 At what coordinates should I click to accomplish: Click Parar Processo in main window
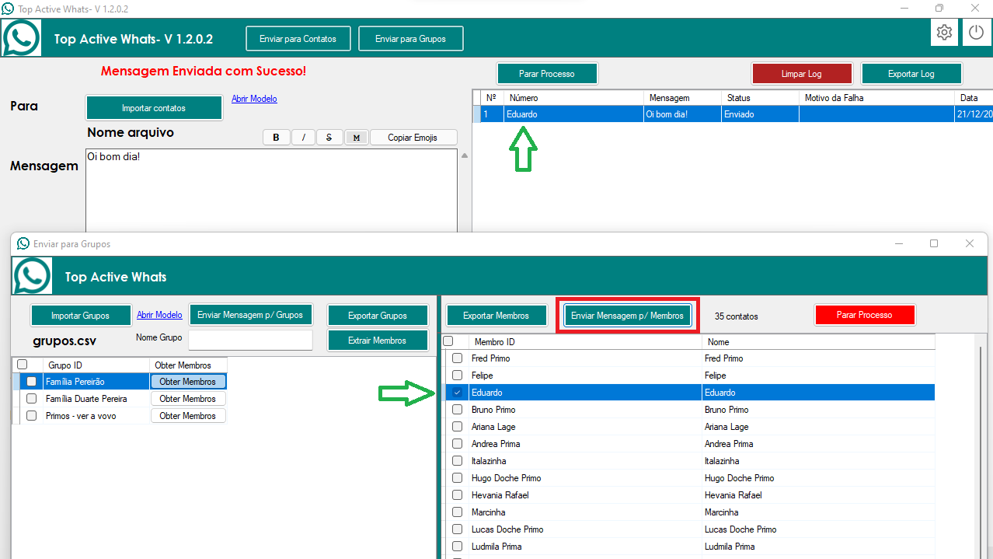point(547,74)
